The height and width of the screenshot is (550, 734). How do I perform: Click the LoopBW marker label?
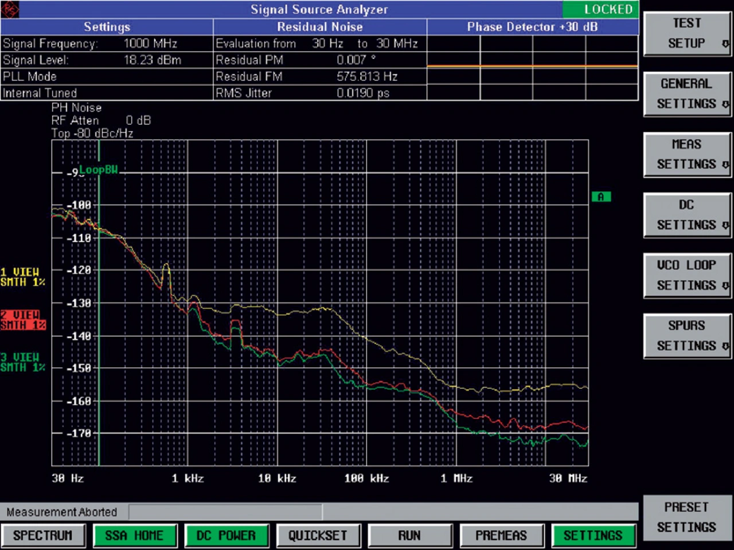[x=99, y=170]
